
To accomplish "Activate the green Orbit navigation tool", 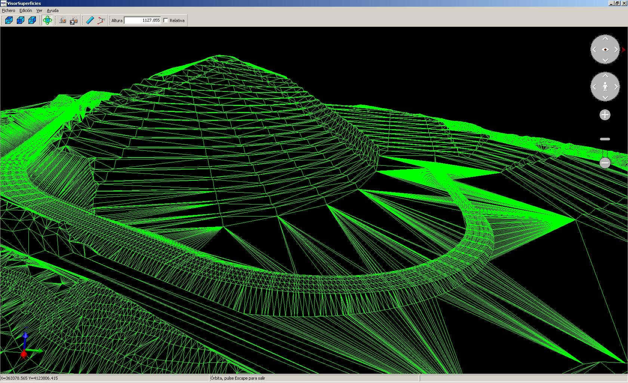I will (x=47, y=20).
